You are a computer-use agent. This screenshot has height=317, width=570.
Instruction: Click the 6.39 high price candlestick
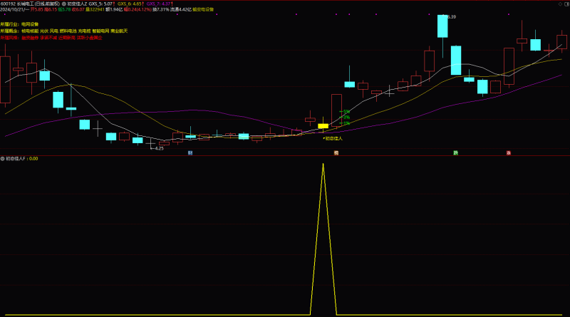[442, 26]
